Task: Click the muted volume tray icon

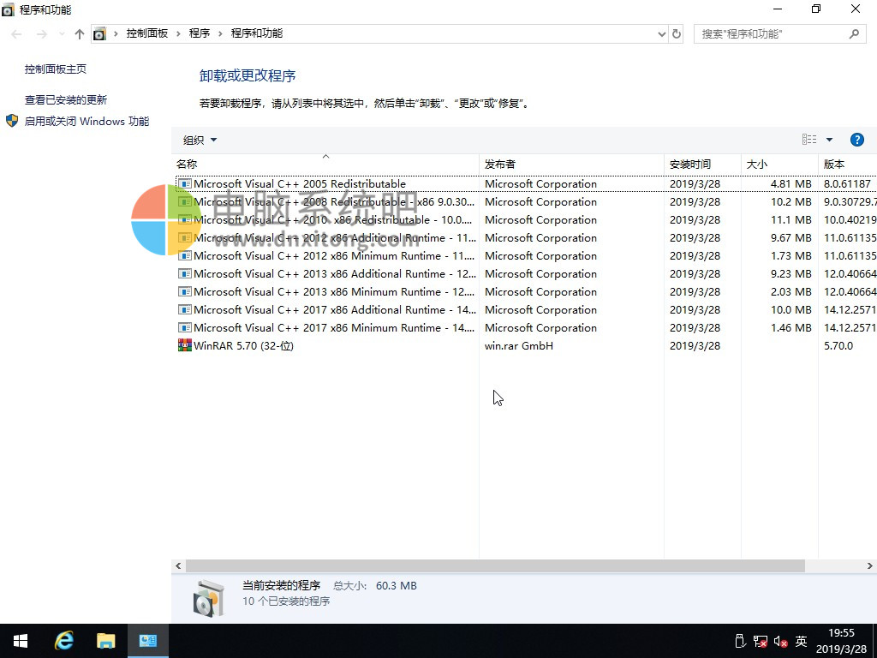Action: pyautogui.click(x=781, y=641)
